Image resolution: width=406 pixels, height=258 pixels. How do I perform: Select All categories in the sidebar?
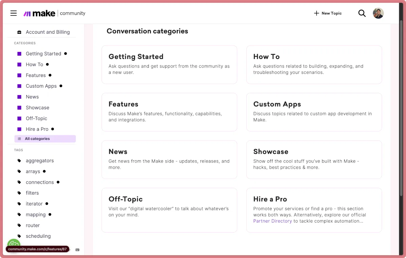tap(45, 139)
